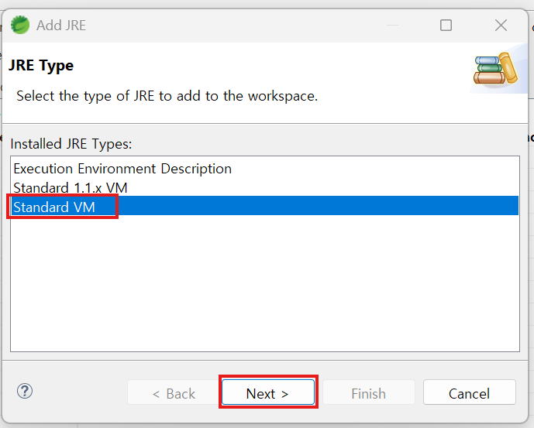Close the Add JRE dialog
Image resolution: width=534 pixels, height=428 pixels.
[x=501, y=26]
